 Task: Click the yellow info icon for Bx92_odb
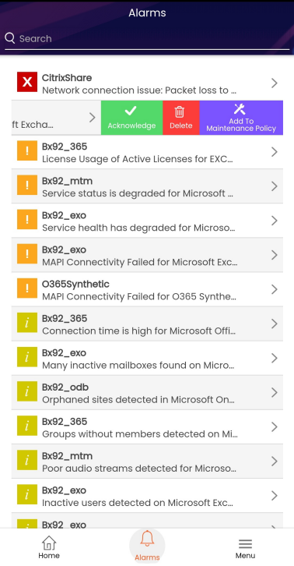click(27, 391)
